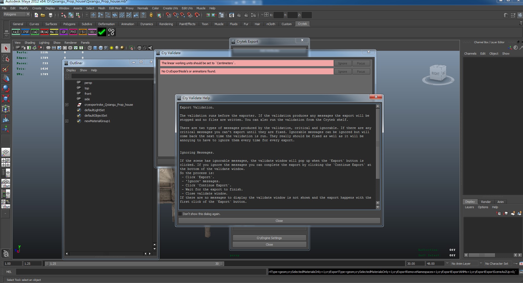This screenshot has height=283, width=523.
Task: Select the Scale tool in toolbox
Action: tap(6, 98)
